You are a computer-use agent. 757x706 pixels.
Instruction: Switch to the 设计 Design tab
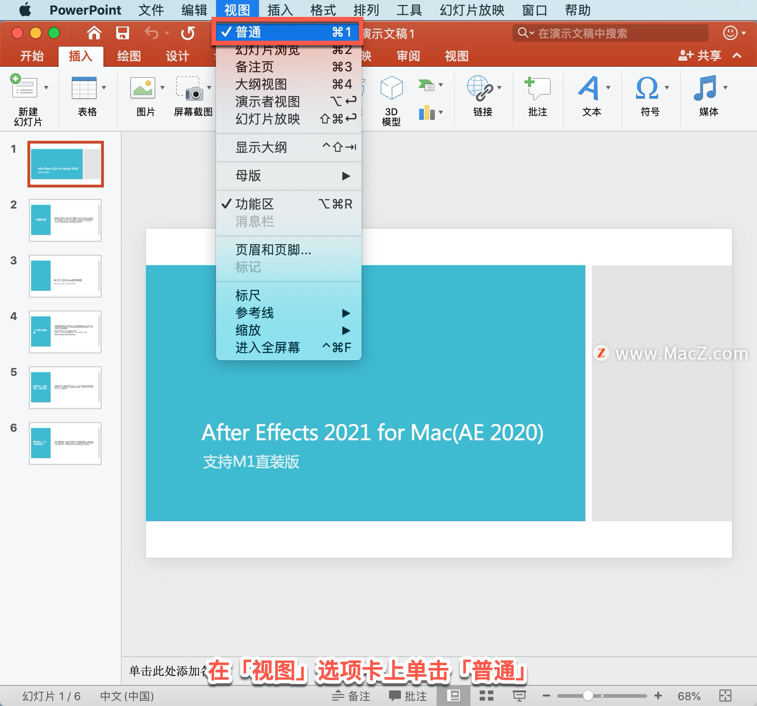178,56
